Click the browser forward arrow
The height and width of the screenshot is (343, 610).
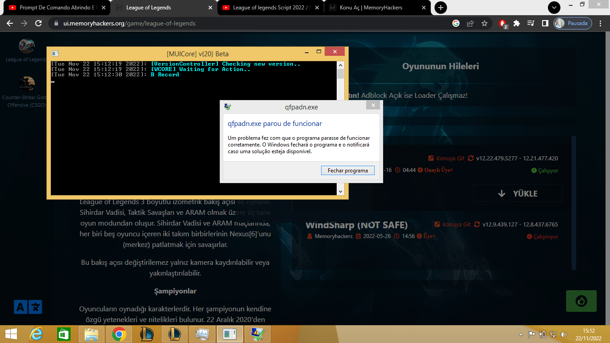click(24, 23)
